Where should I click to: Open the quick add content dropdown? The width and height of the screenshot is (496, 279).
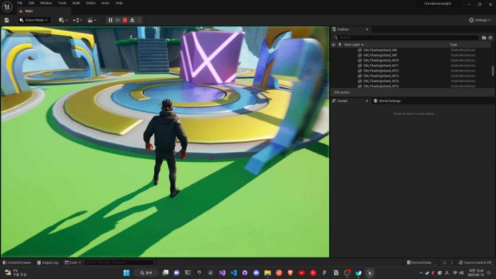pyautogui.click(x=63, y=20)
